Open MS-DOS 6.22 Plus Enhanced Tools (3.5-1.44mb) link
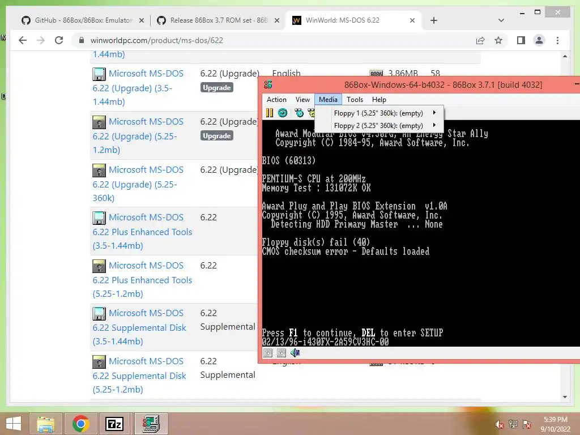Viewport: 580px width, 435px height. (x=142, y=232)
